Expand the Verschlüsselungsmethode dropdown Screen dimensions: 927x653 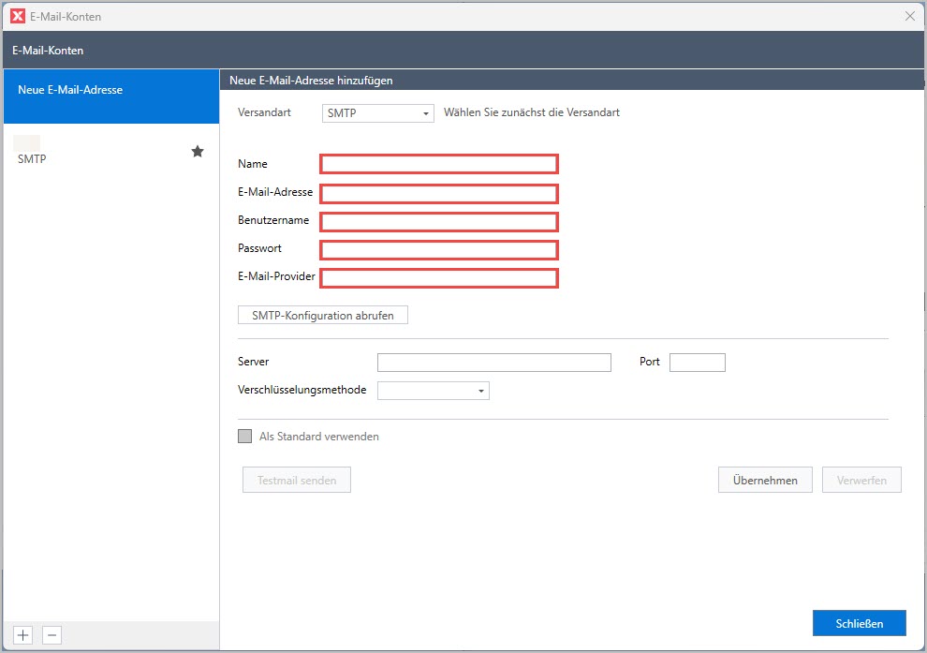click(x=433, y=391)
